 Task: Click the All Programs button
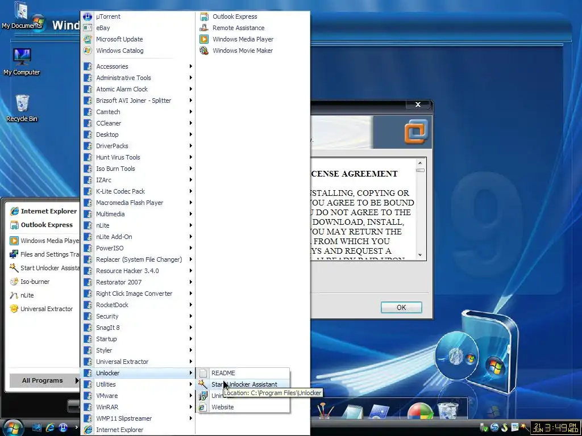point(44,380)
